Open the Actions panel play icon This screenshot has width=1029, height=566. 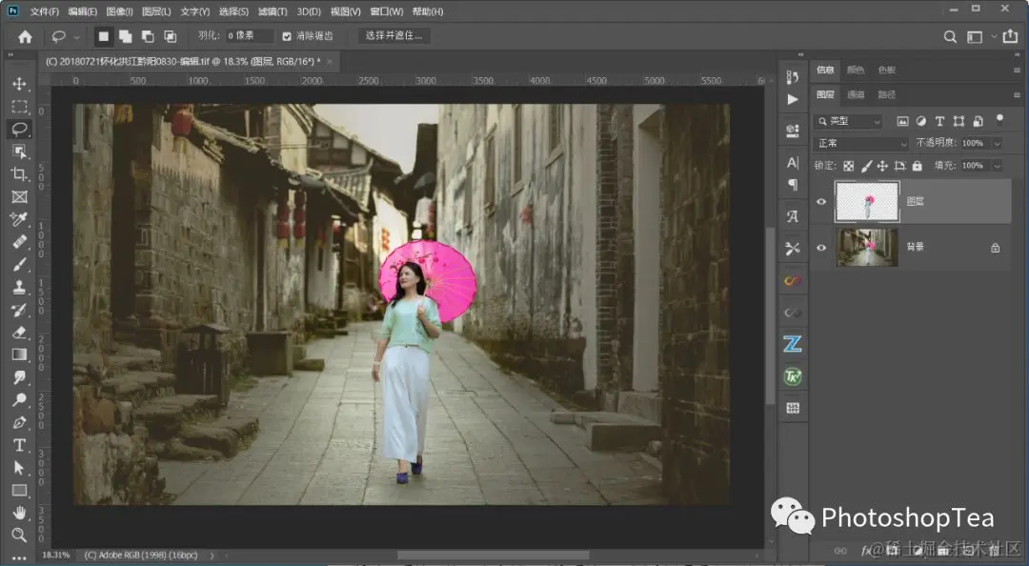tap(793, 99)
